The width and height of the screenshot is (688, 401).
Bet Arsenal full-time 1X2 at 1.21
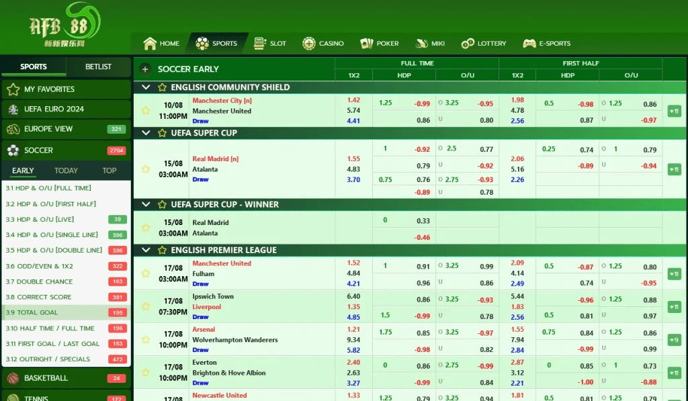click(353, 330)
